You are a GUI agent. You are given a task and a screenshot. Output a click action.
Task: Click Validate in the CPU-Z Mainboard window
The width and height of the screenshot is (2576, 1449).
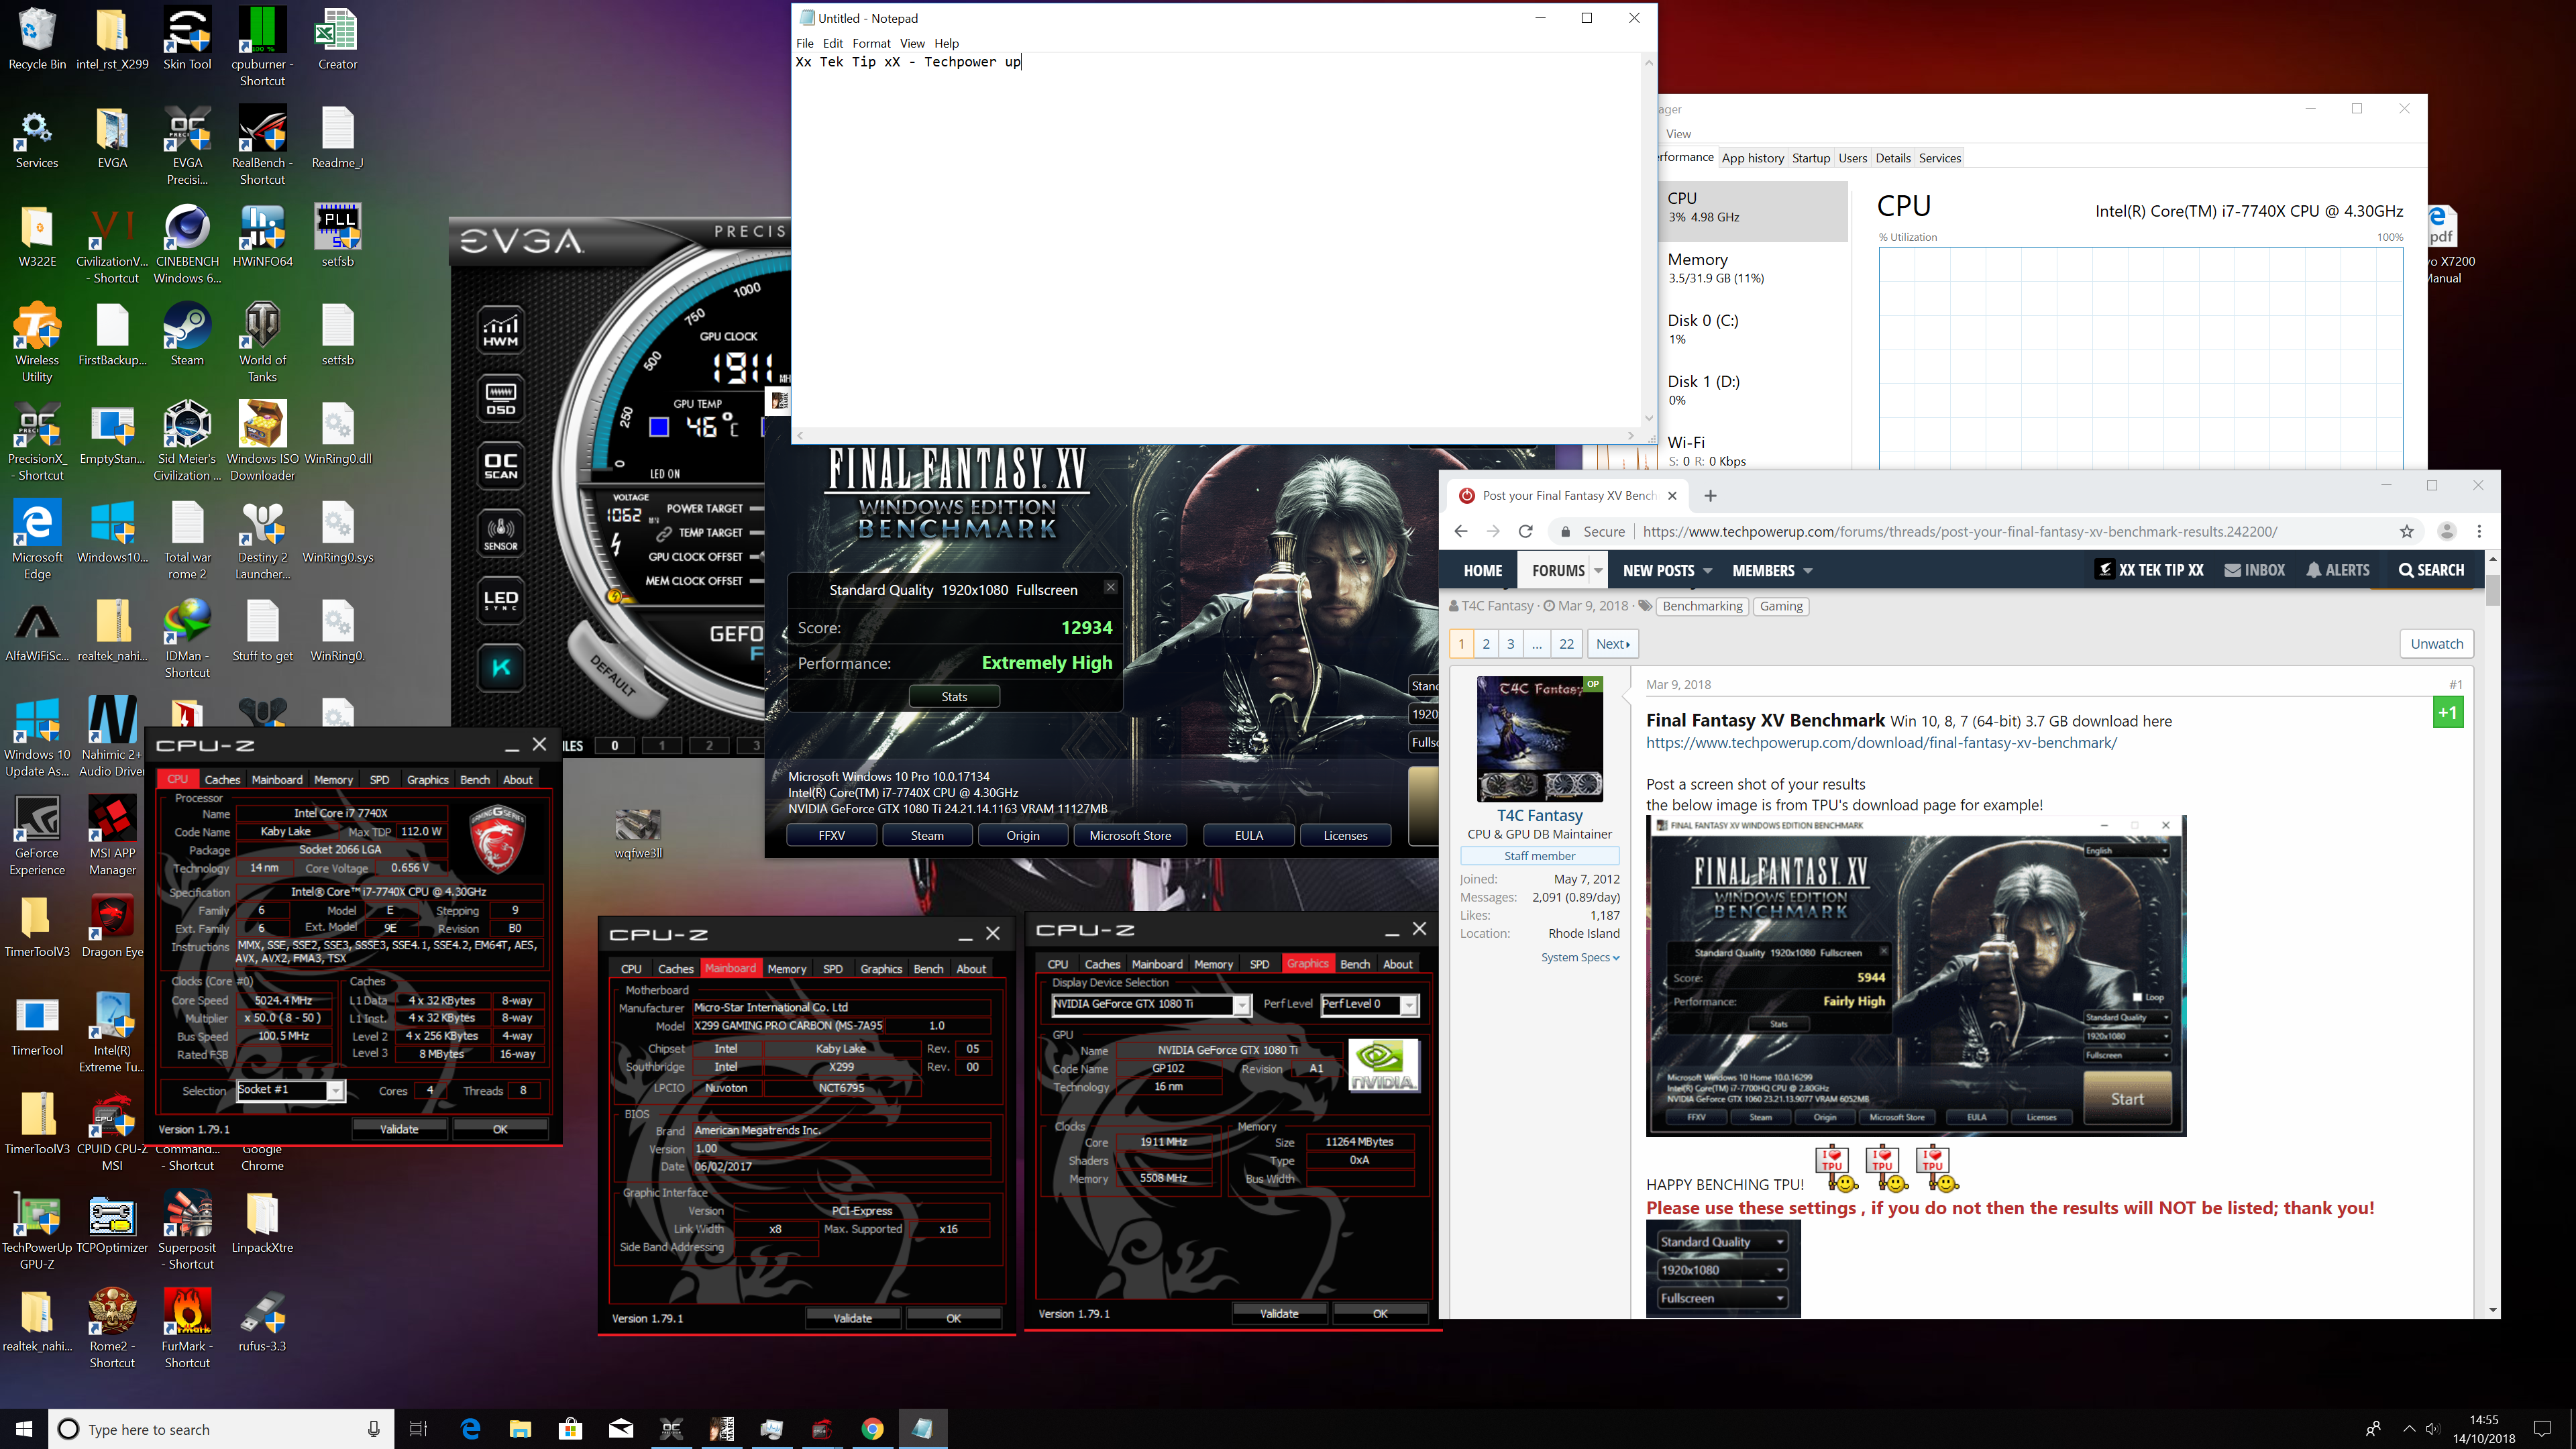[x=853, y=1318]
